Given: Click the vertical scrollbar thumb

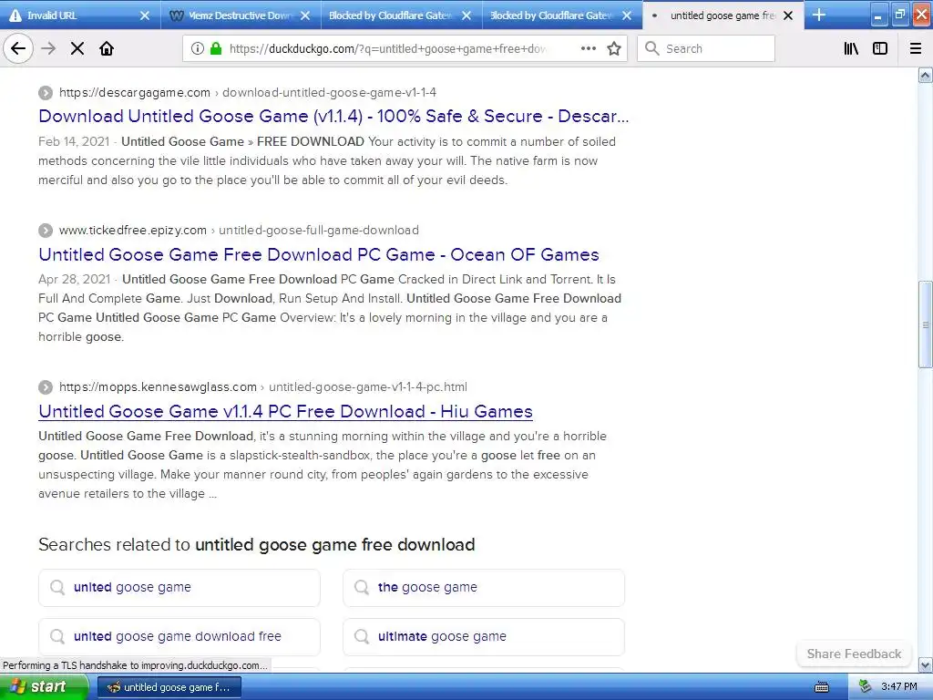Looking at the screenshot, I should click(926, 325).
